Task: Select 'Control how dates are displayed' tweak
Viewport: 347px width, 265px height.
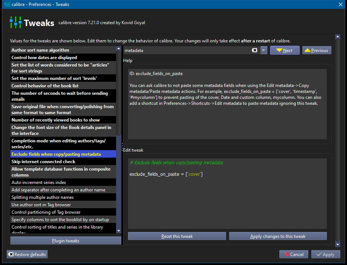Action: click(63, 58)
